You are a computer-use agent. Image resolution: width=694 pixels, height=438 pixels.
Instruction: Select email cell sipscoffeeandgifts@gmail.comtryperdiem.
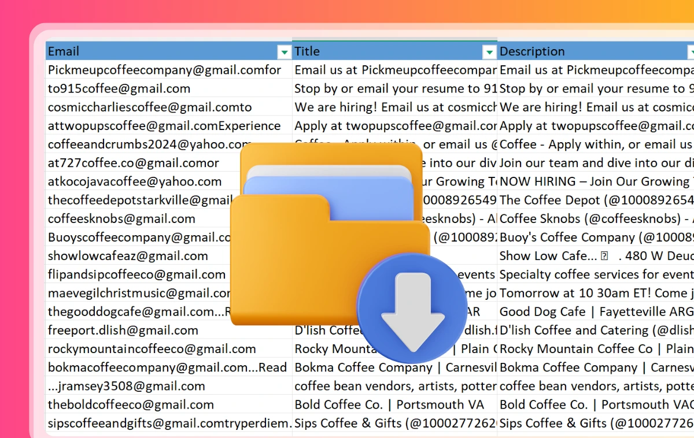169,423
